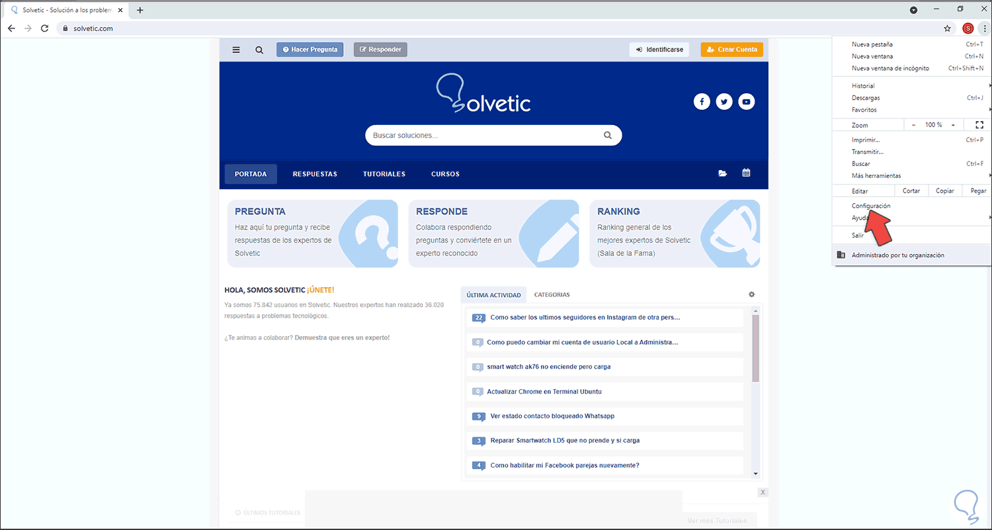The width and height of the screenshot is (992, 530).
Task: Open post Actualizar Chrome en Terminal Ubuntu
Action: [544, 392]
